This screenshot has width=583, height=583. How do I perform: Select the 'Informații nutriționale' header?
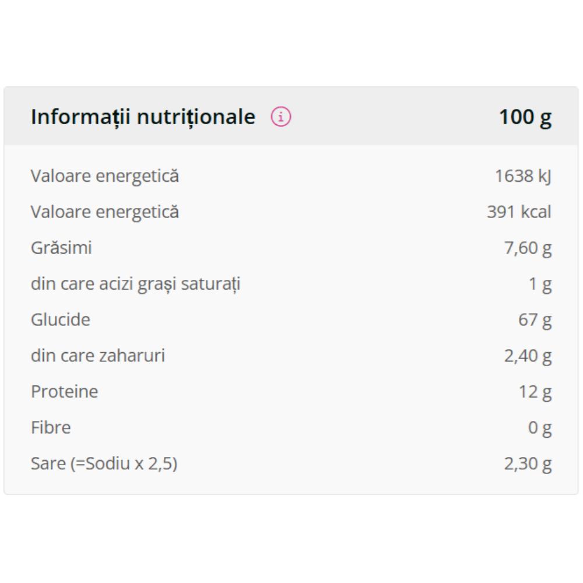(143, 117)
